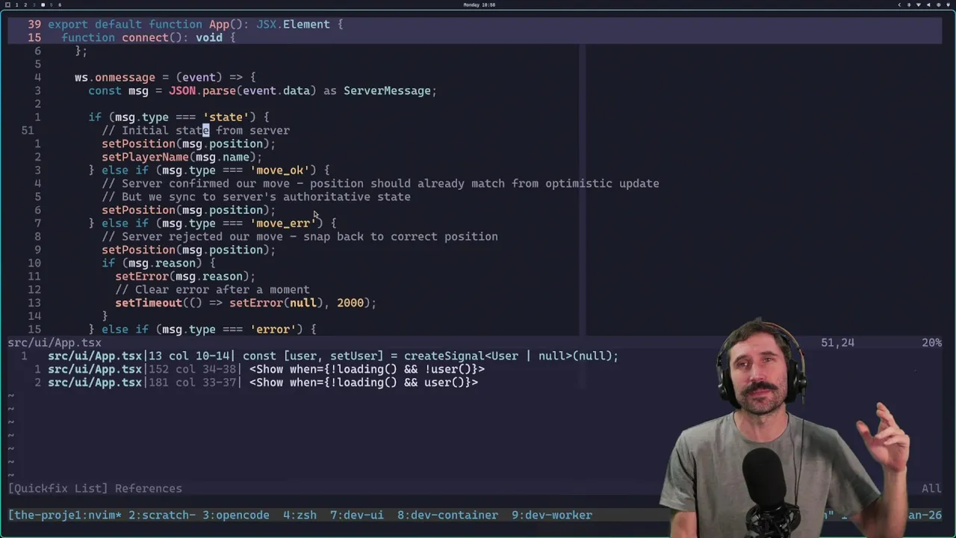This screenshot has height=538, width=956.
Task: Switch to workspace 2 in top bar
Action: 25,4
